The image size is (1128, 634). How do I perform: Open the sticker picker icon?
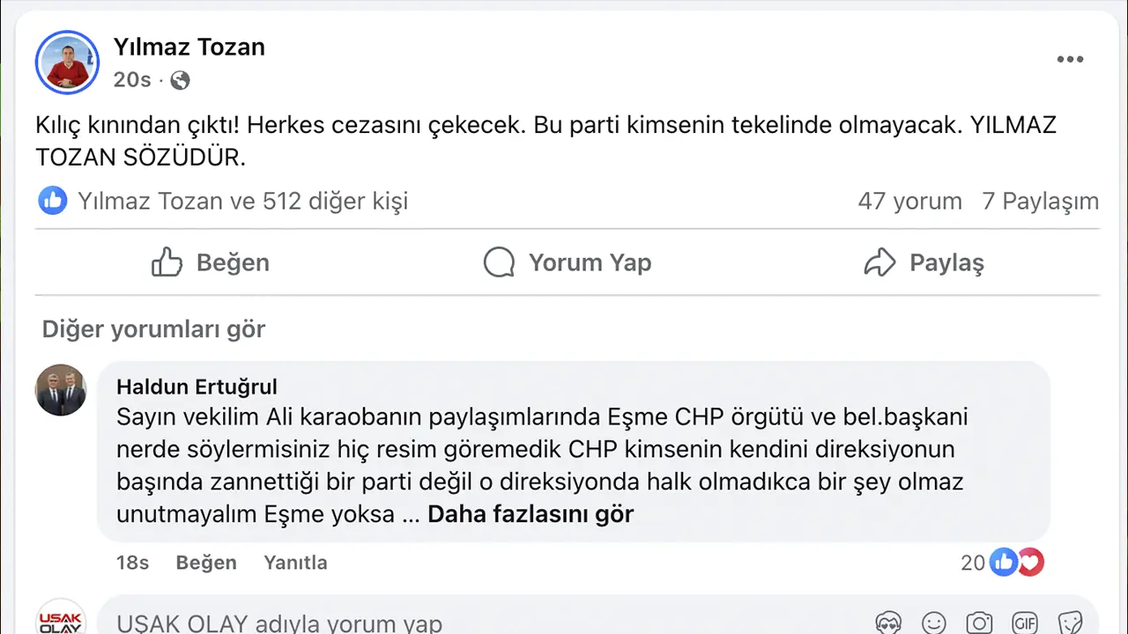click(1070, 623)
